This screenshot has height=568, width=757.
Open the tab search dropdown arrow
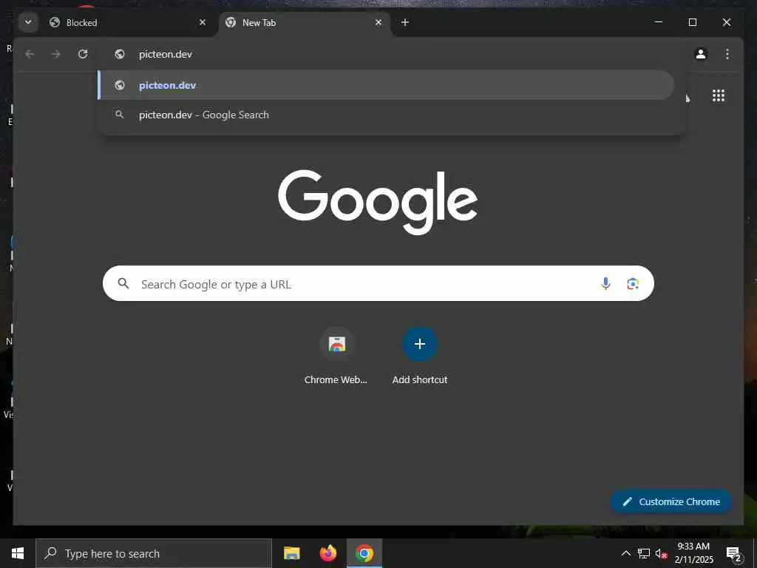pos(28,22)
